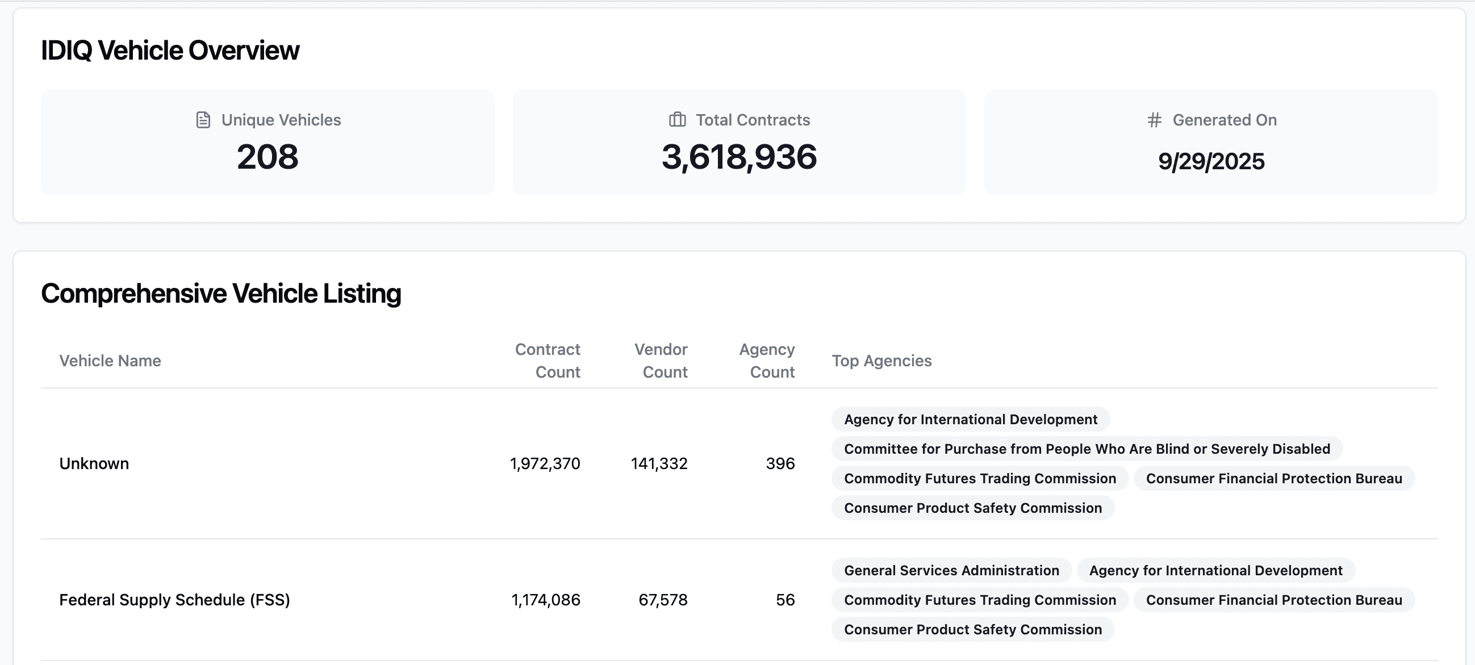The image size is (1475, 665).
Task: Click the briefcase icon beside Total Contracts
Action: [678, 120]
